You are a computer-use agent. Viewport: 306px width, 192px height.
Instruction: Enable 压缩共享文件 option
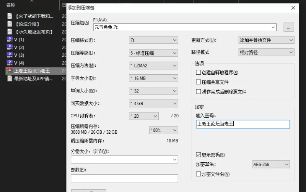click(x=198, y=82)
